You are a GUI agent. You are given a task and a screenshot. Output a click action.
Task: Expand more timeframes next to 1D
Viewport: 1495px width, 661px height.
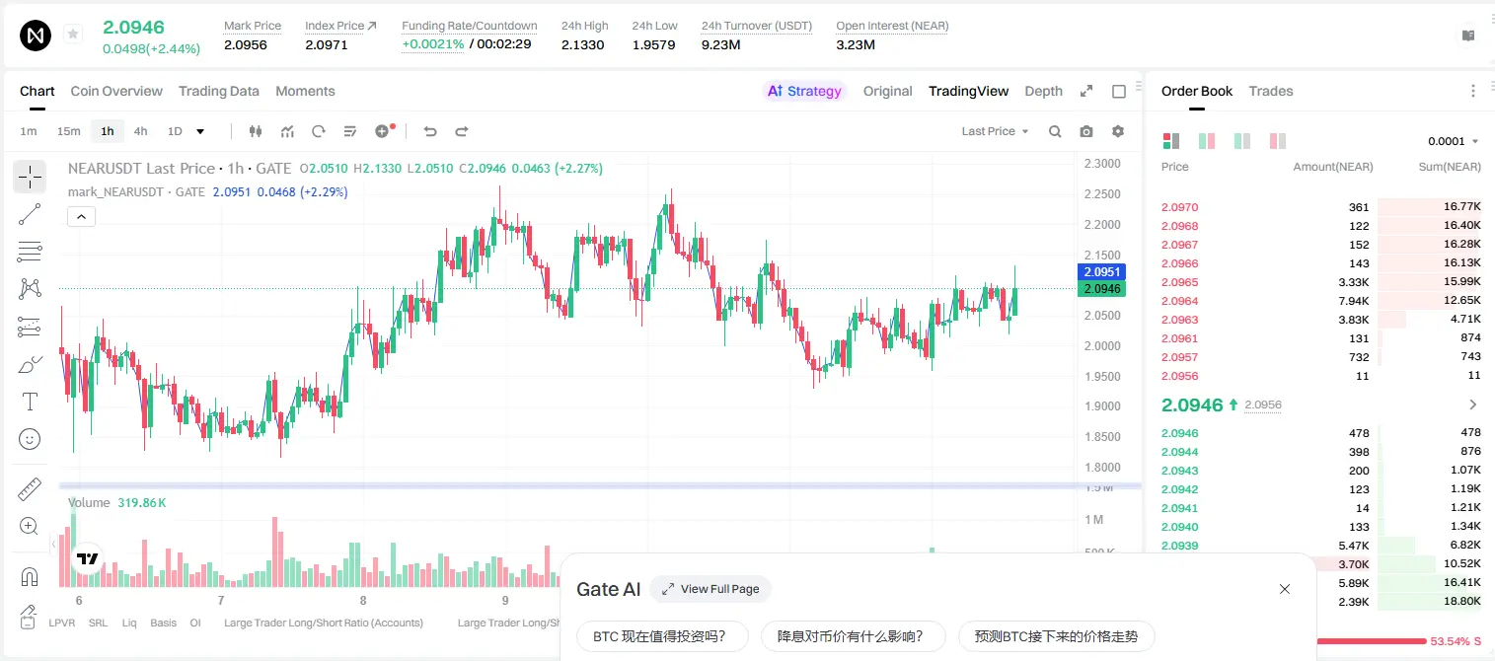pos(200,131)
